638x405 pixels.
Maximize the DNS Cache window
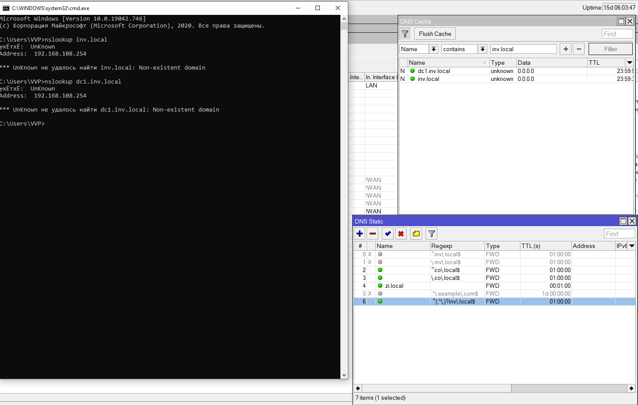[x=621, y=21]
